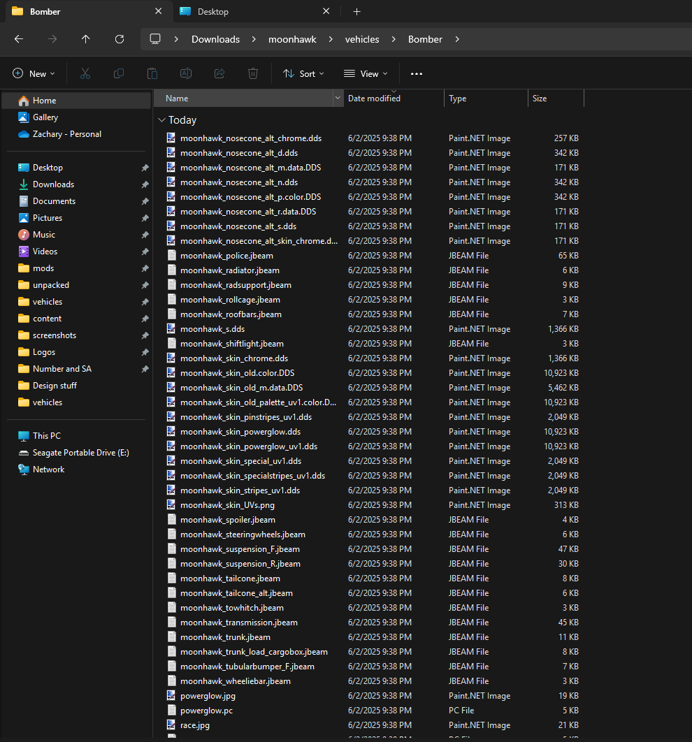Screen dimensions: 692x742
Task: Click the Cut scissors icon
Action: (x=85, y=73)
